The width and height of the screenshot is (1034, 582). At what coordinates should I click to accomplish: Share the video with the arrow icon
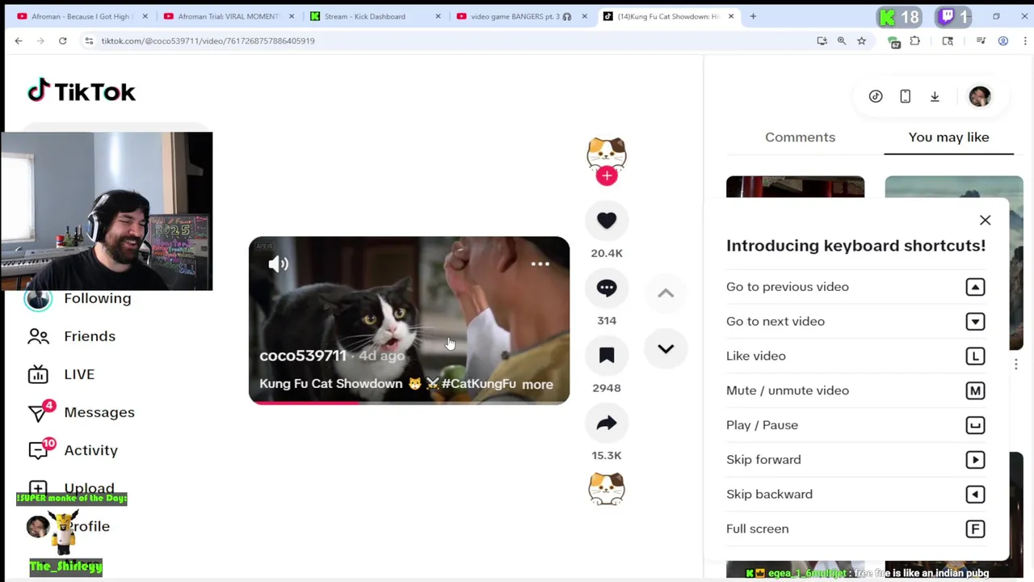(x=607, y=423)
